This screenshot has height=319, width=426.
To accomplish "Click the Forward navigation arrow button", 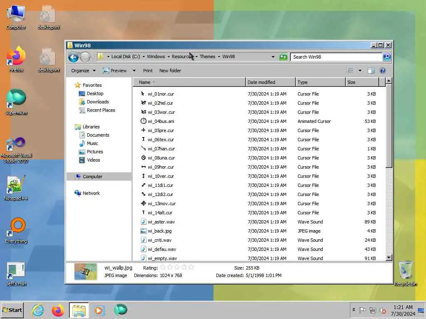I will [85, 57].
